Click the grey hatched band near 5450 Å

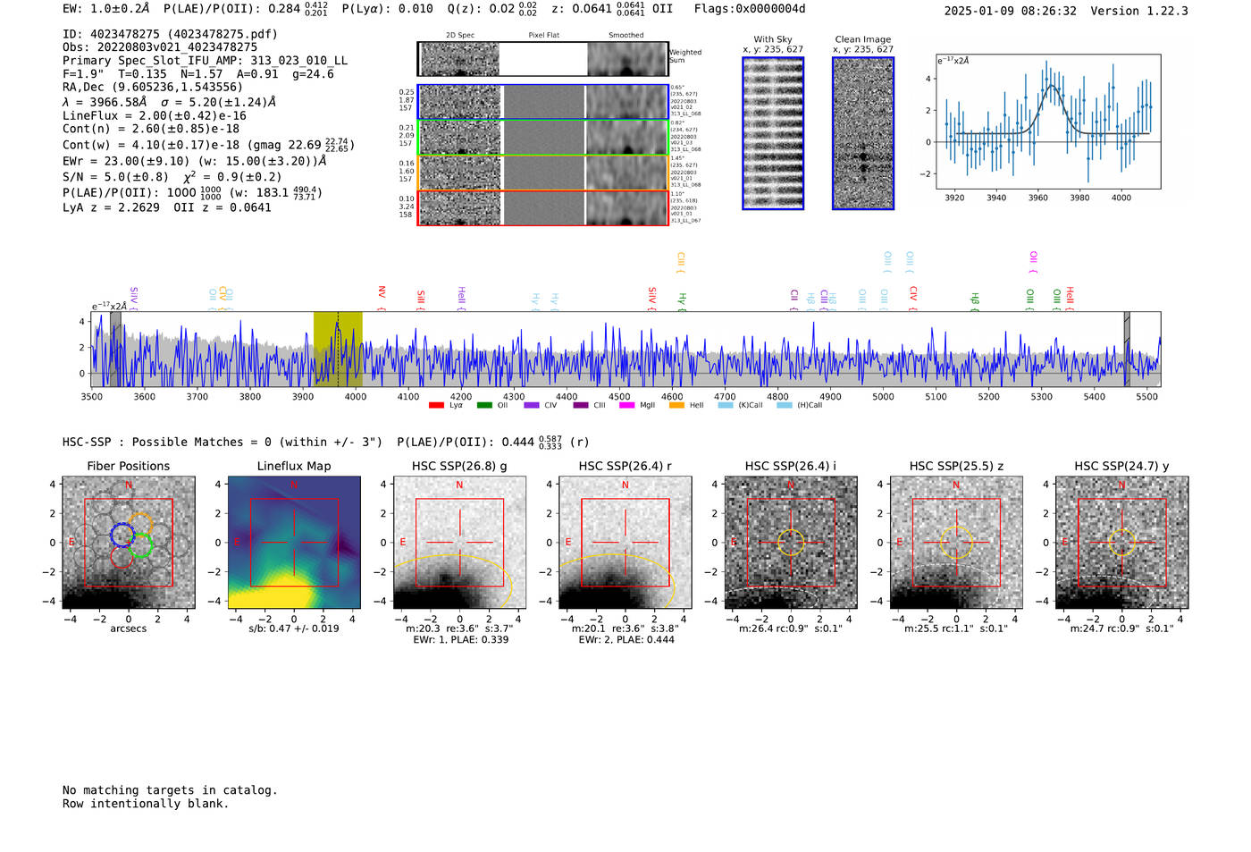1127,349
